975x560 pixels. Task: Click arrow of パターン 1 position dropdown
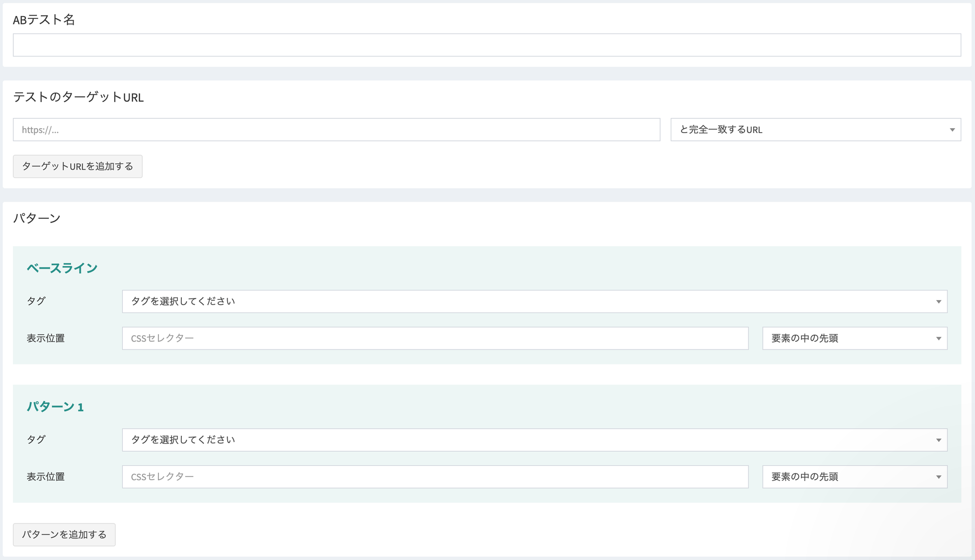938,477
